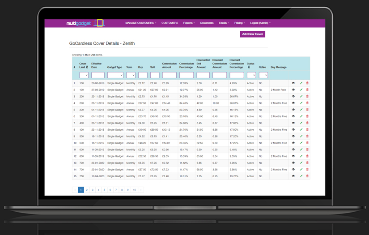
Task: Expand the Emails menu
Action: [x=224, y=23]
